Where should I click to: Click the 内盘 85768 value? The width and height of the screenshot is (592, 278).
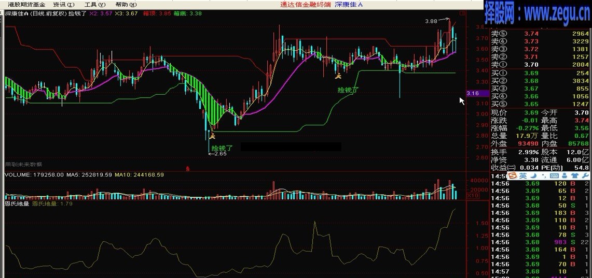578,144
